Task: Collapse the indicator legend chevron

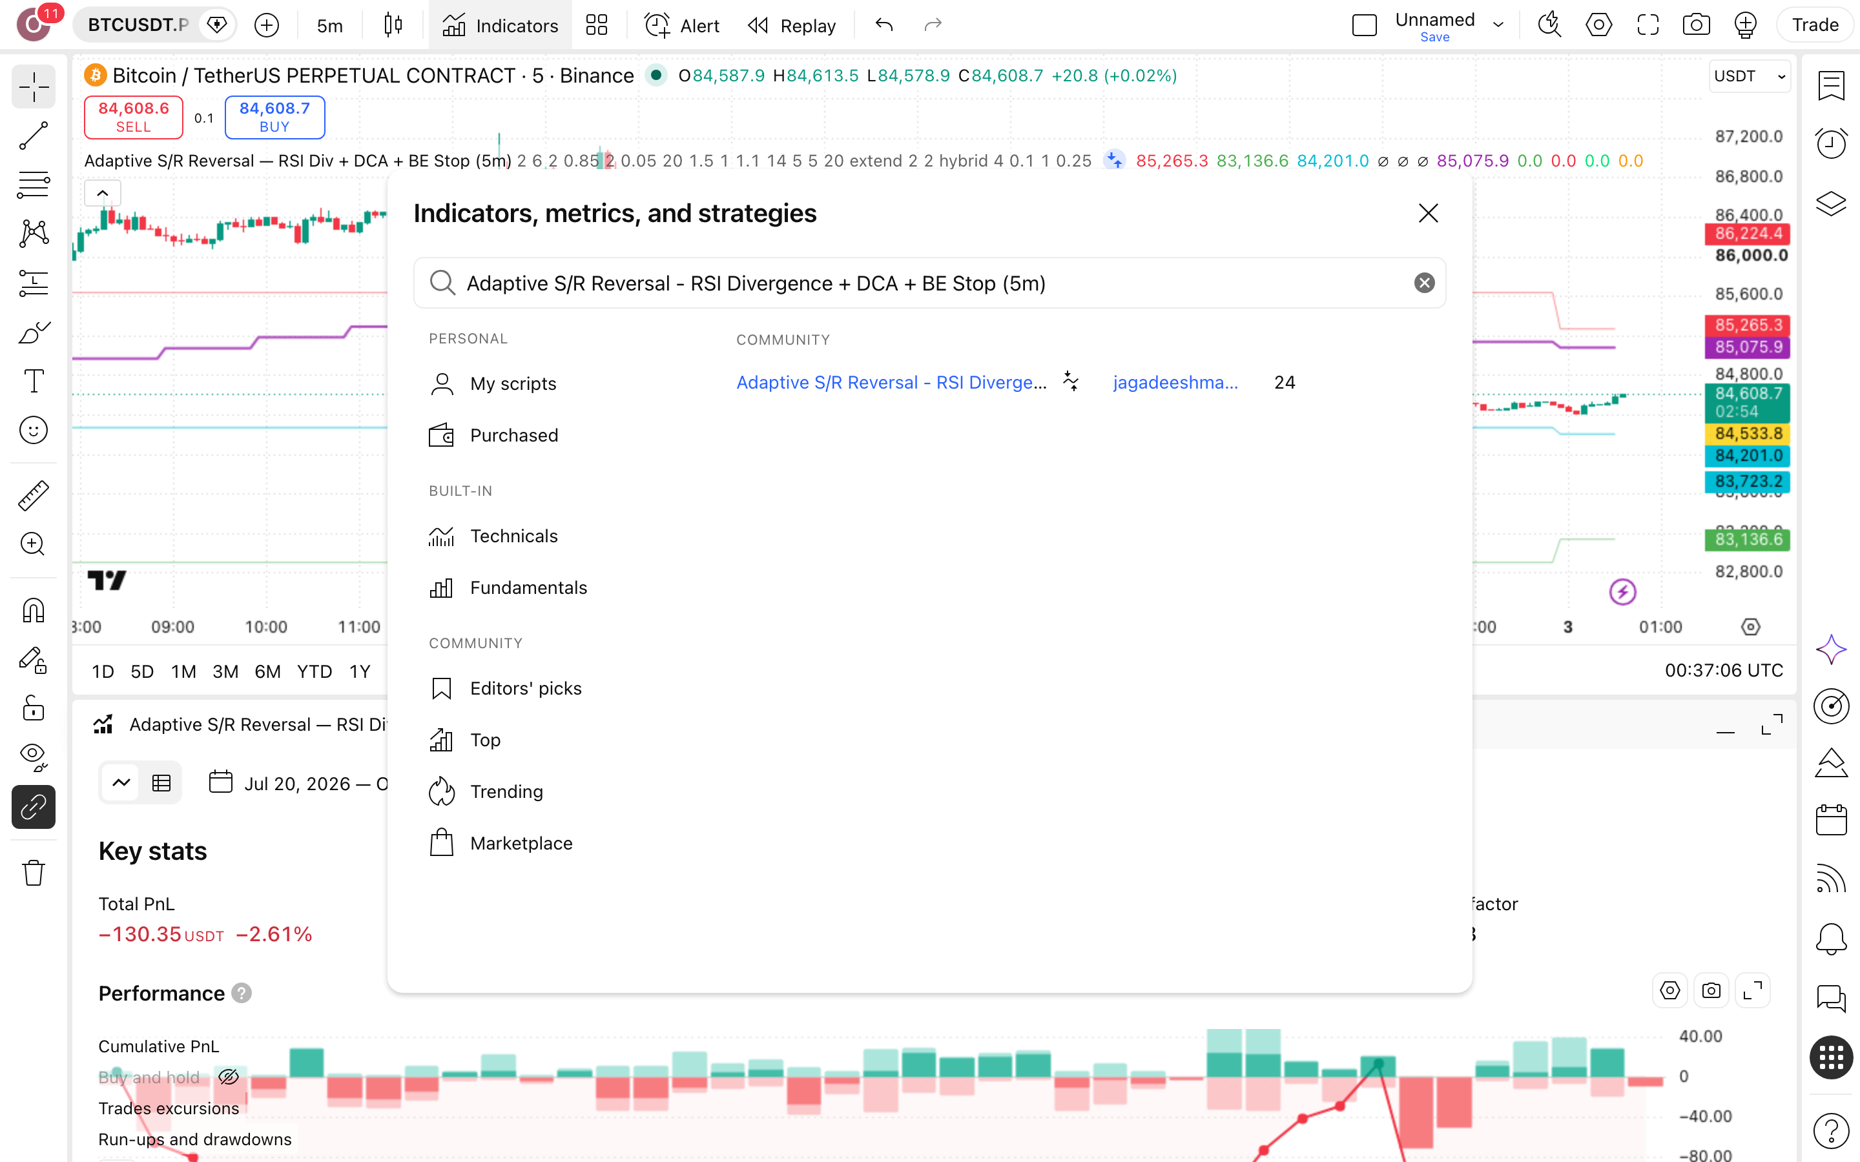Action: click(102, 193)
